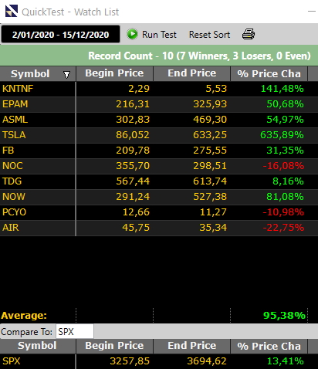Click % Price Cha header in compare table
This screenshot has height=369, width=318.
click(269, 347)
